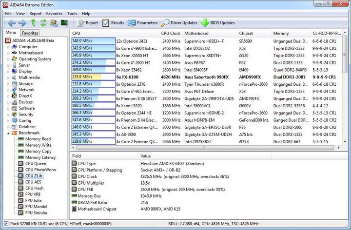Open the File menu
The height and width of the screenshot is (230, 351).
[8, 14]
